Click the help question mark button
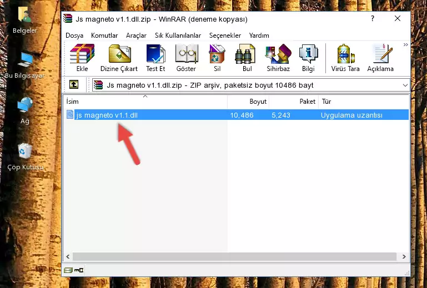The image size is (427, 288). [x=373, y=18]
